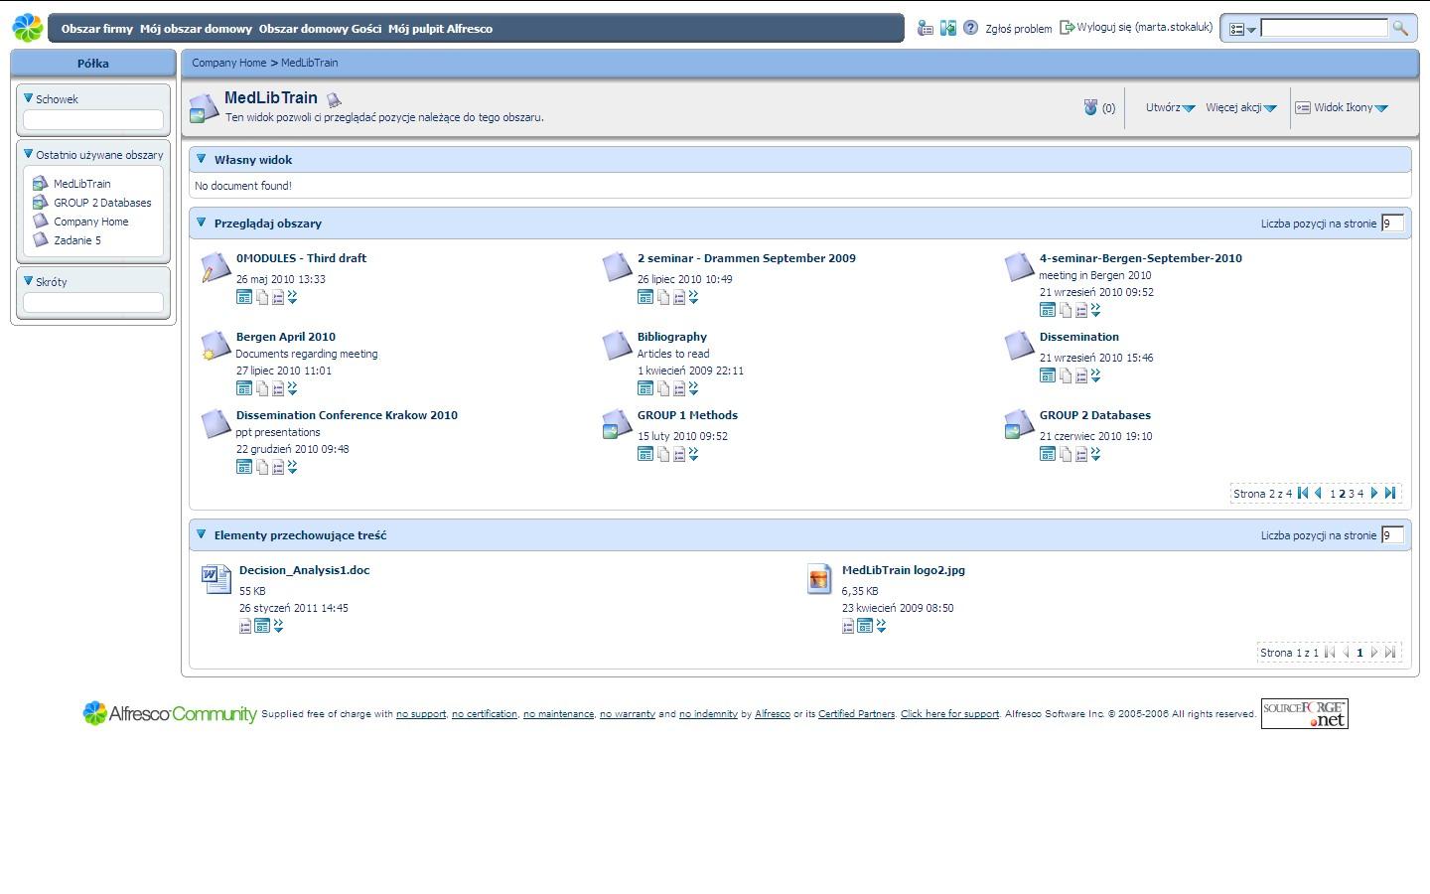This screenshot has width=1430, height=894.
Task: Collapse the Schowek shelf section
Action: (x=29, y=98)
